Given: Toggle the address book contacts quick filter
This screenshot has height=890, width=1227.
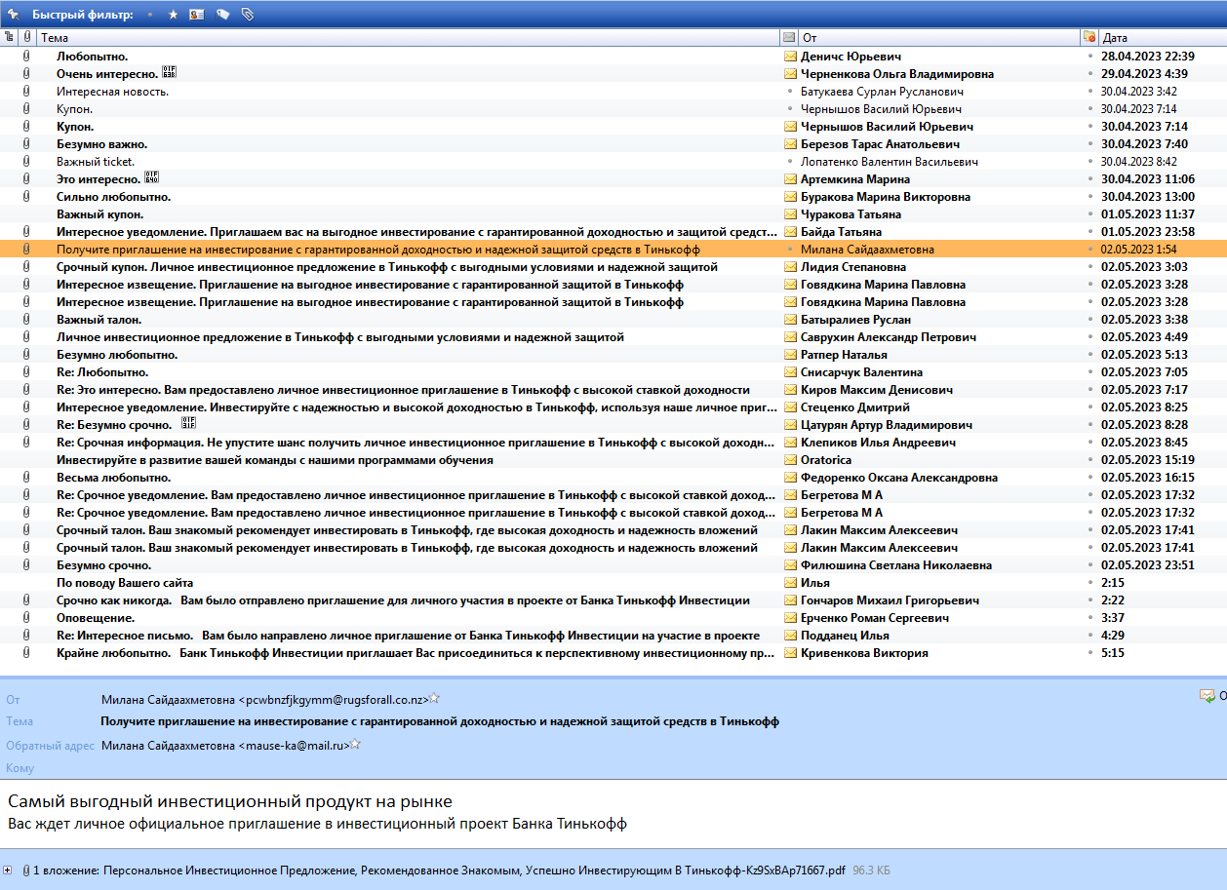Looking at the screenshot, I should pyautogui.click(x=197, y=15).
